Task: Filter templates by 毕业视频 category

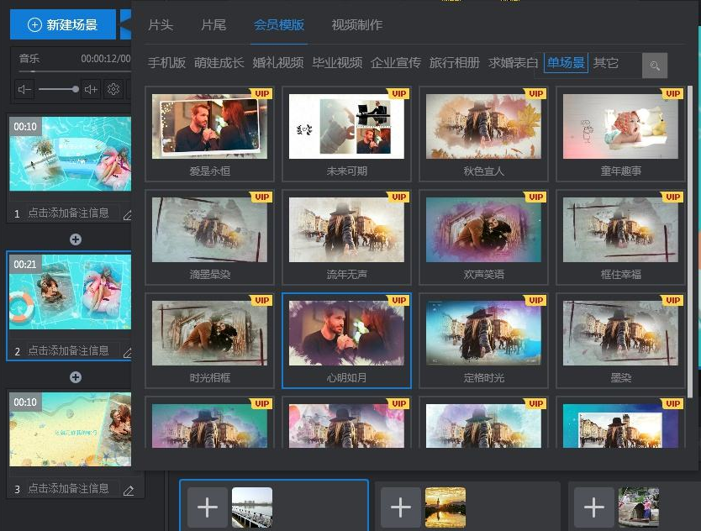Action: click(x=337, y=62)
